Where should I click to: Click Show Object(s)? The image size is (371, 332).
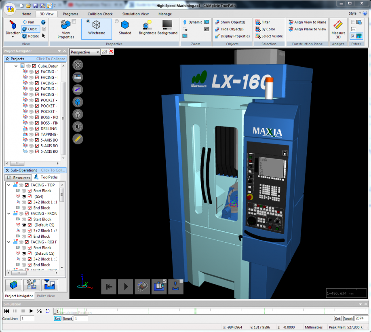(230, 22)
